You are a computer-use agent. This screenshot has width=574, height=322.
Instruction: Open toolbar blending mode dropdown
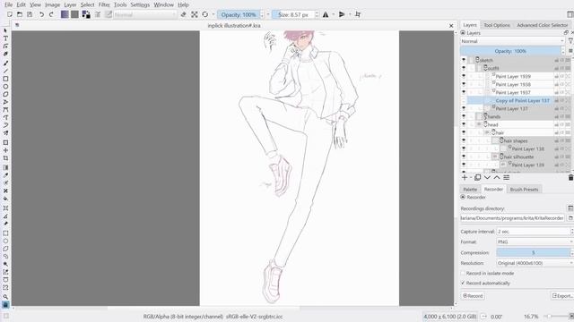pyautogui.click(x=144, y=14)
